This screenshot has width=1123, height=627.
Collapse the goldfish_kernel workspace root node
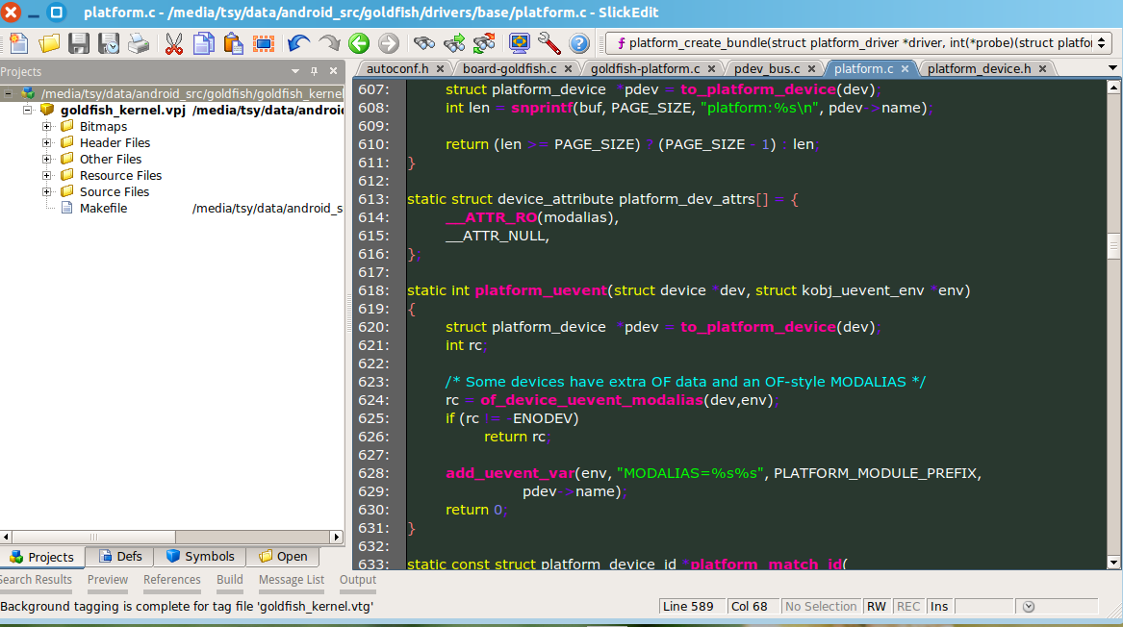click(8, 93)
